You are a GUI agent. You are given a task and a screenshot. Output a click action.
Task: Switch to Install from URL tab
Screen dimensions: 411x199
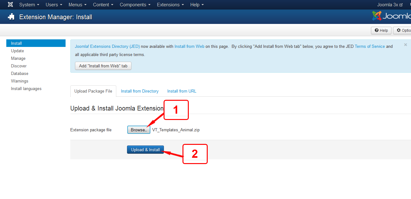coord(182,91)
